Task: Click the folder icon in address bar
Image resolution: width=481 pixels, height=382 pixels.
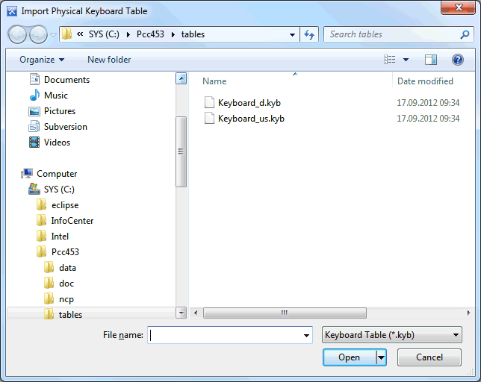Action: (67, 34)
